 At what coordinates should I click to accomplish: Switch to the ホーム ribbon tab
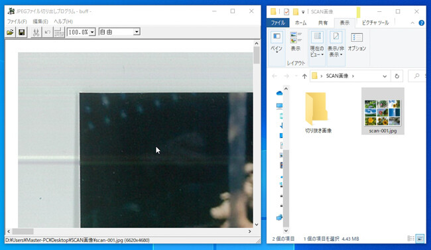tap(301, 23)
